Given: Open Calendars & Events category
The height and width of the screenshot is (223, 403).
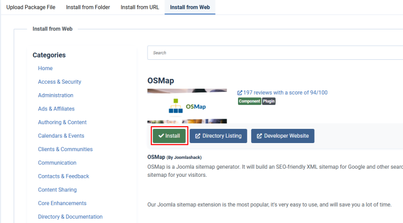Looking at the screenshot, I should coord(61,136).
